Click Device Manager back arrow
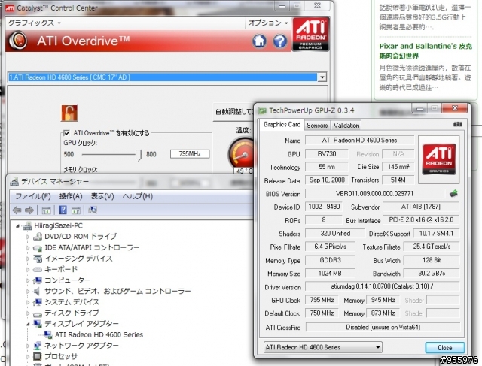 [x=17, y=210]
